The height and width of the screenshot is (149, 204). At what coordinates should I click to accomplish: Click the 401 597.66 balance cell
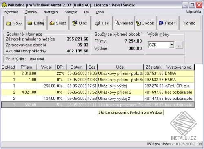[154, 92]
